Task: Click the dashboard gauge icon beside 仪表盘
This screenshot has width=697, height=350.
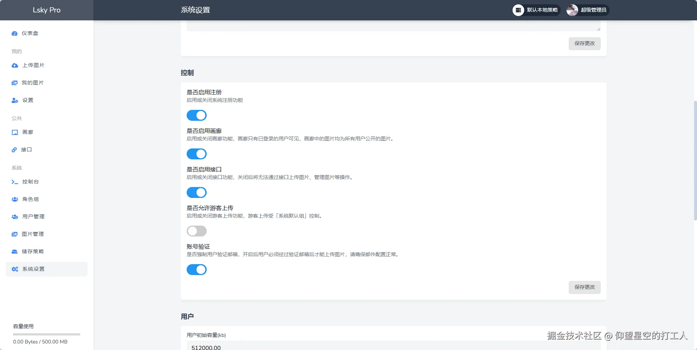Action: coord(15,33)
